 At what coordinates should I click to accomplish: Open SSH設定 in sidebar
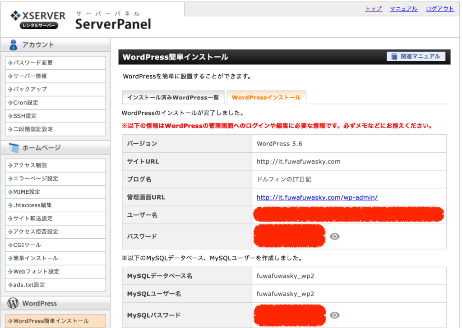pyautogui.click(x=55, y=116)
